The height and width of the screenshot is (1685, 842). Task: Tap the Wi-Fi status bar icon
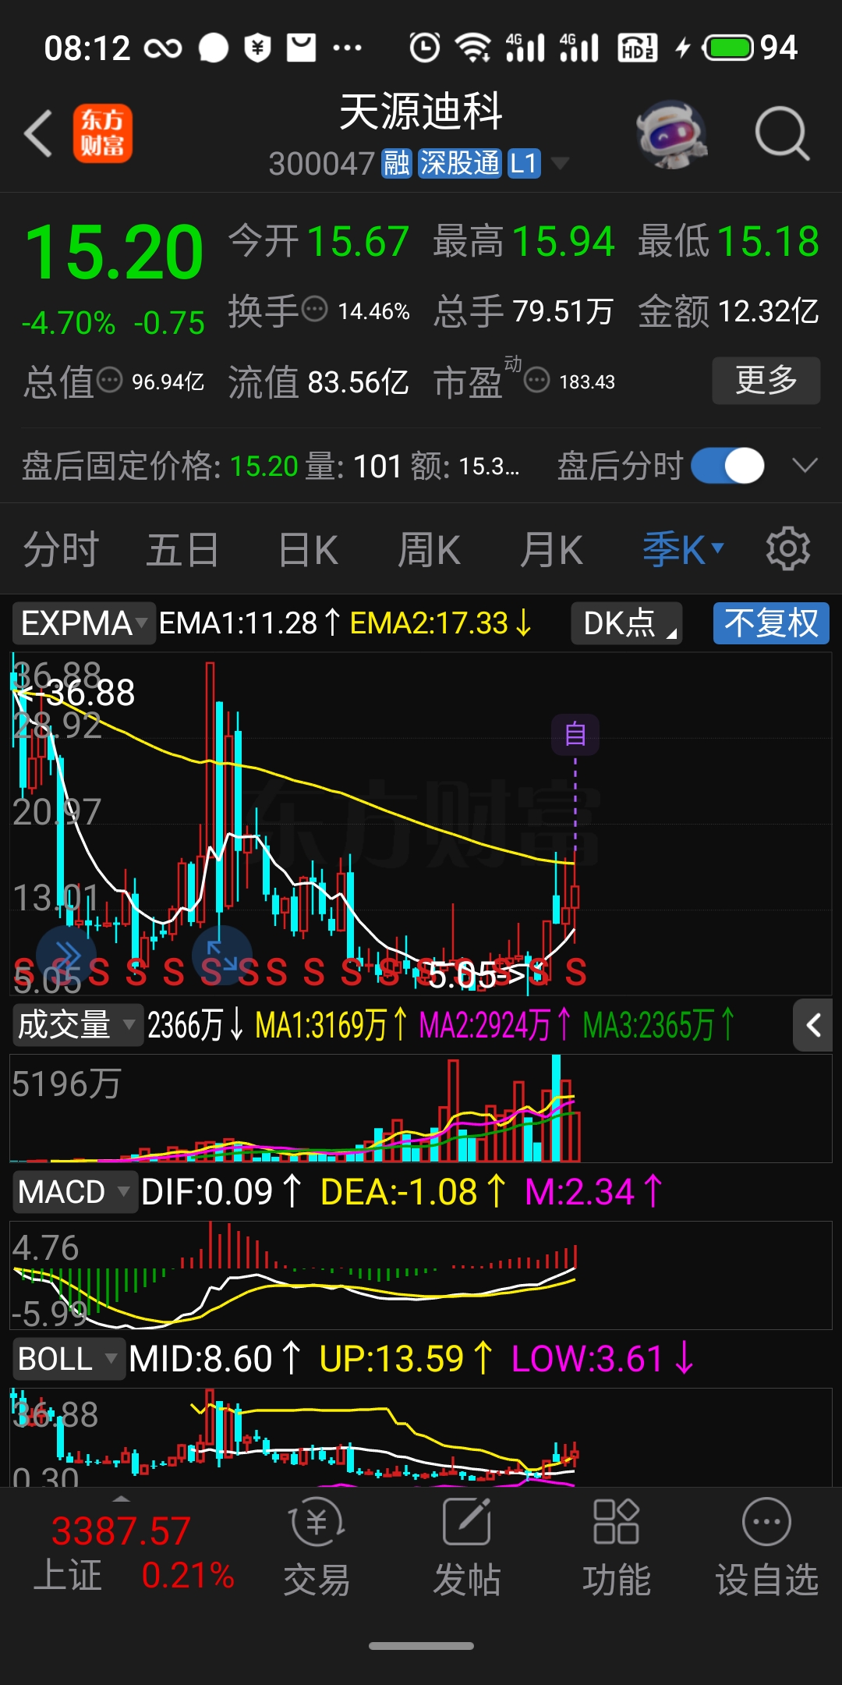click(473, 48)
